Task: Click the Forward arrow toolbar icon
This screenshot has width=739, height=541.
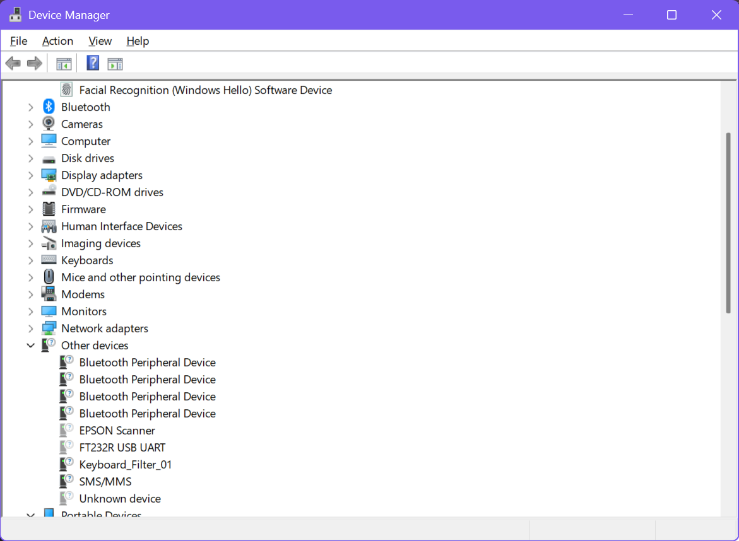Action: 35,63
